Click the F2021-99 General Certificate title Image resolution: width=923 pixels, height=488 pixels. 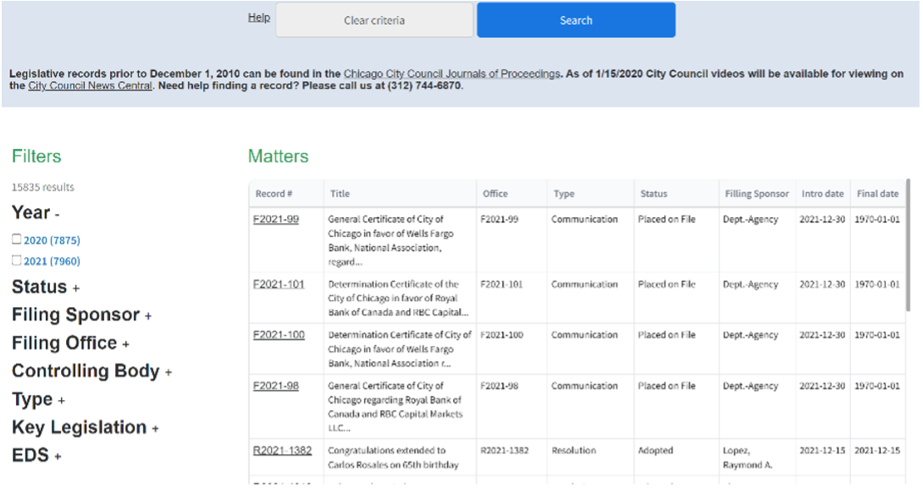391,240
